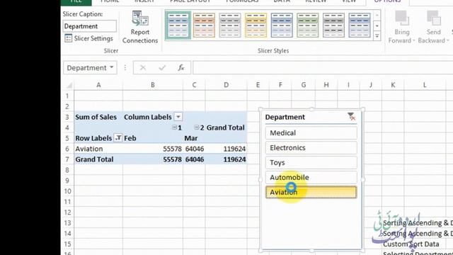Click the select-all corner of the sheet
The image size is (453, 255).
(x=69, y=85)
